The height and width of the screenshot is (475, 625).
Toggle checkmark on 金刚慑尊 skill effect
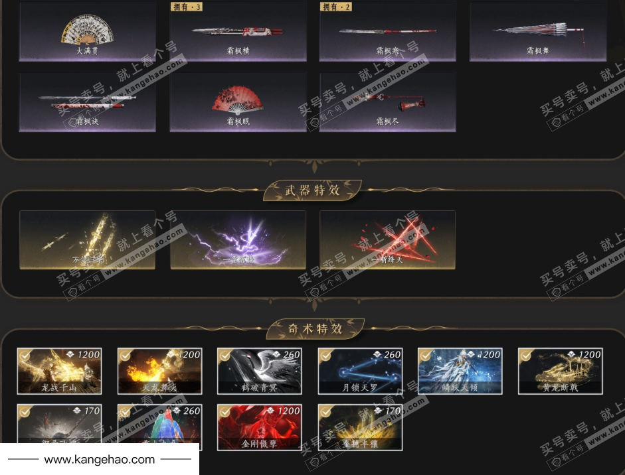225,412
